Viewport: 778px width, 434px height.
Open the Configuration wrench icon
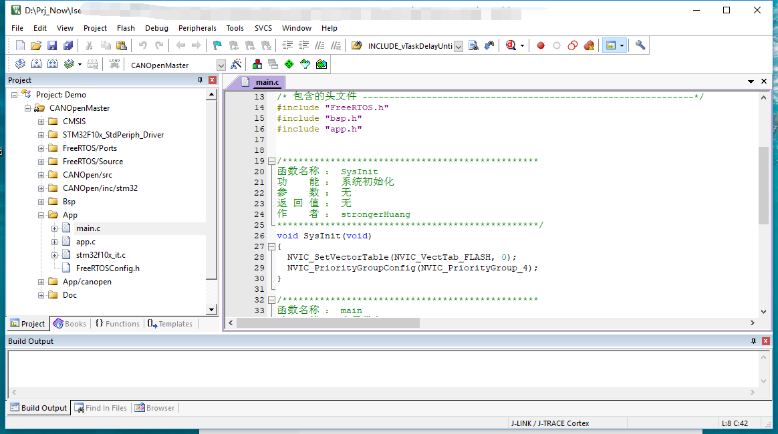coord(640,45)
